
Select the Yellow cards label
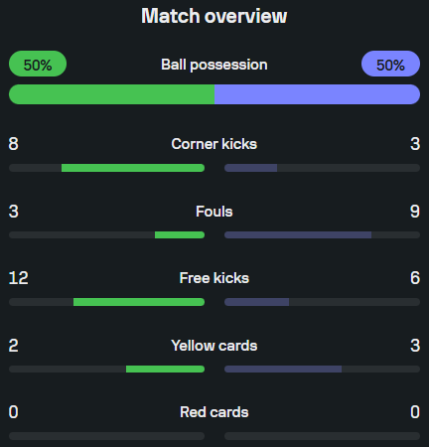pyautogui.click(x=214, y=346)
